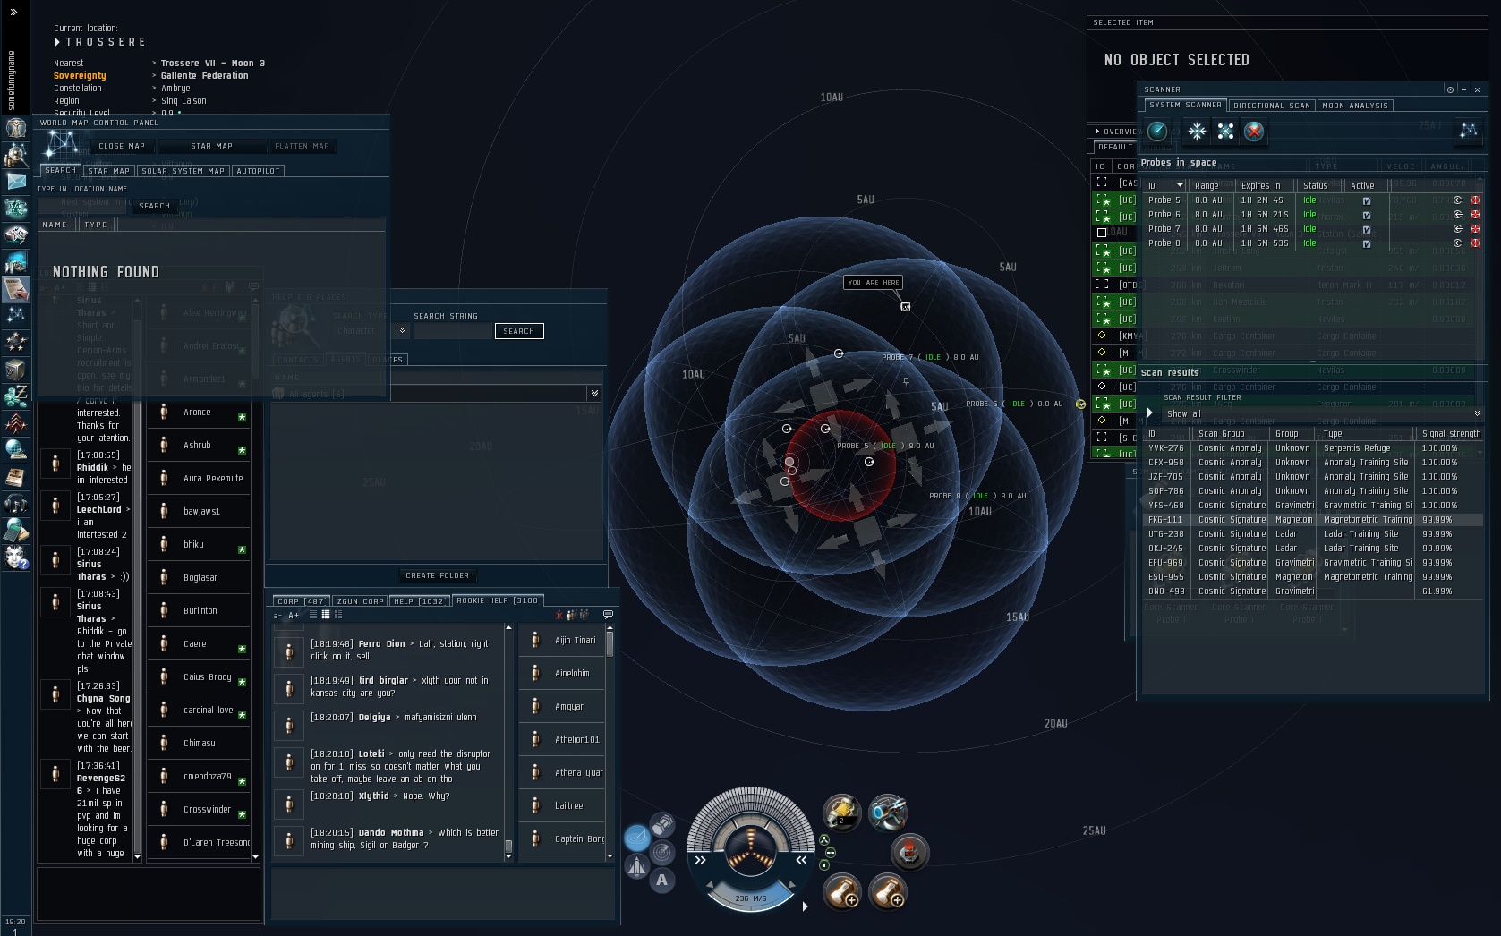Click the ship speed bar showing 236 M/S
This screenshot has width=1501, height=936.
750,897
